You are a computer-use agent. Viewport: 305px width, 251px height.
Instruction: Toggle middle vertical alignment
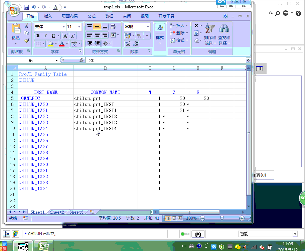click(97, 27)
